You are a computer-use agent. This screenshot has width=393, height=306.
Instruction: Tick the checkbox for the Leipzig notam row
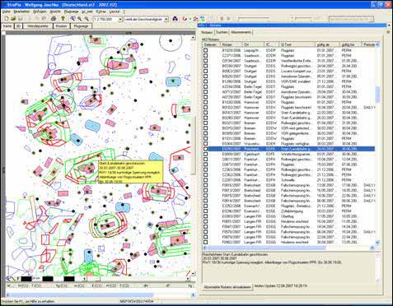click(x=206, y=50)
